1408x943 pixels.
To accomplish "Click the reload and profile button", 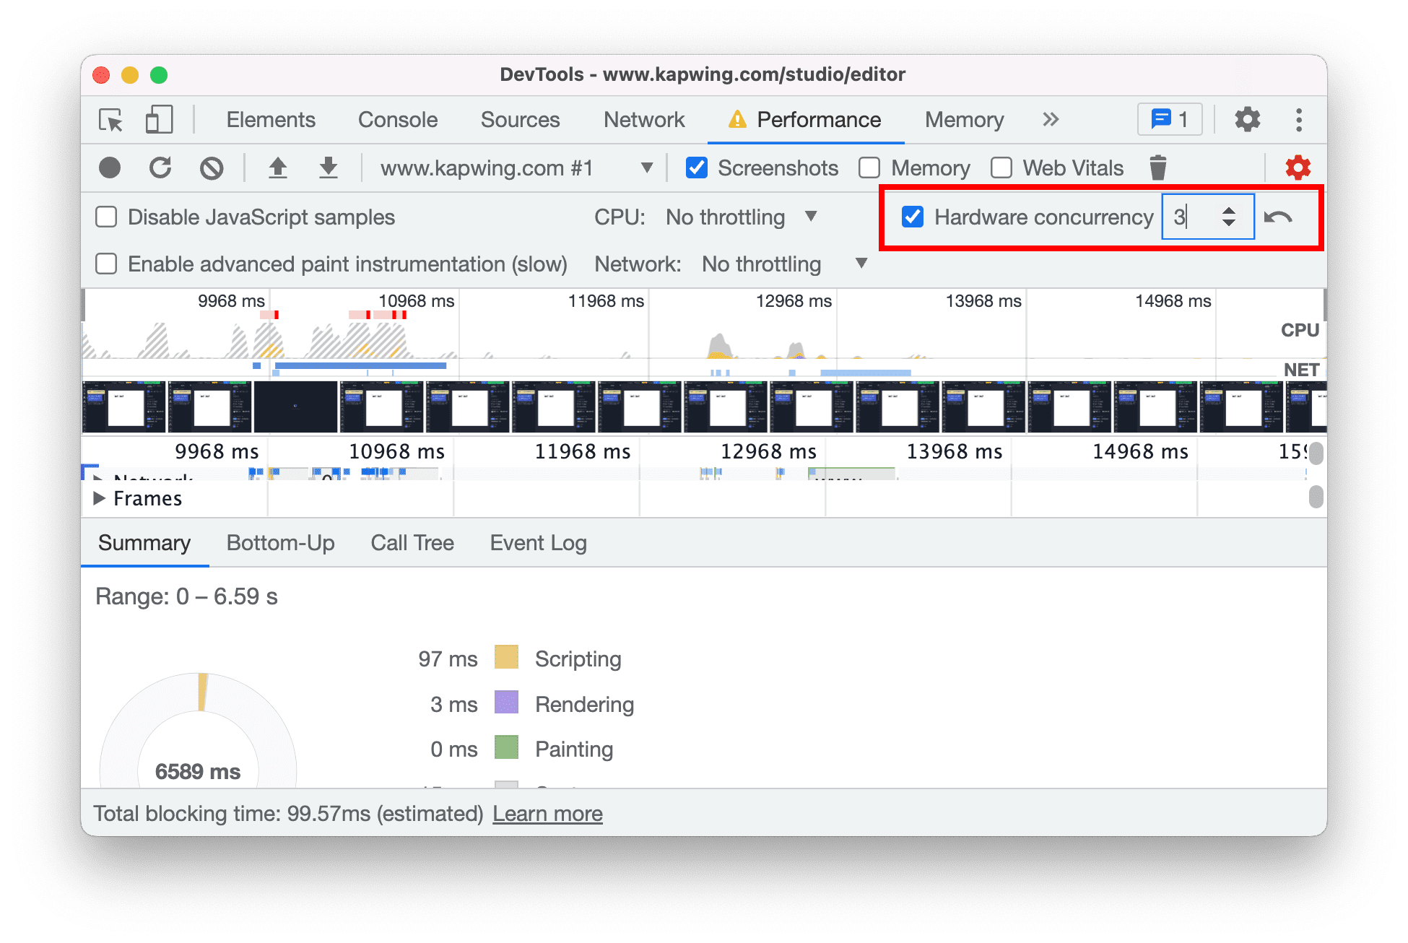I will tap(160, 168).
